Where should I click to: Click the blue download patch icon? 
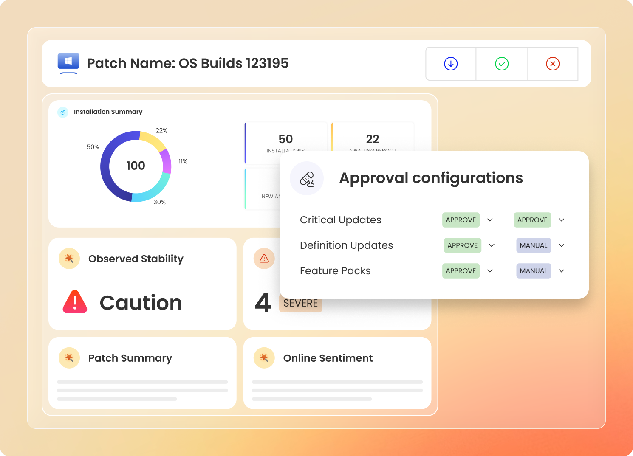coord(451,64)
